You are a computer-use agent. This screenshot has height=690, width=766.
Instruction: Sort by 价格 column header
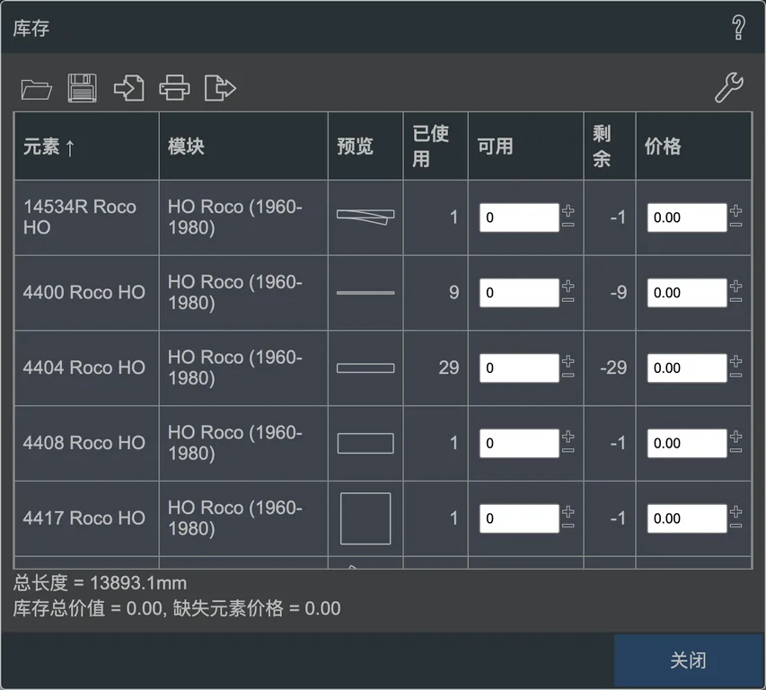(x=693, y=146)
